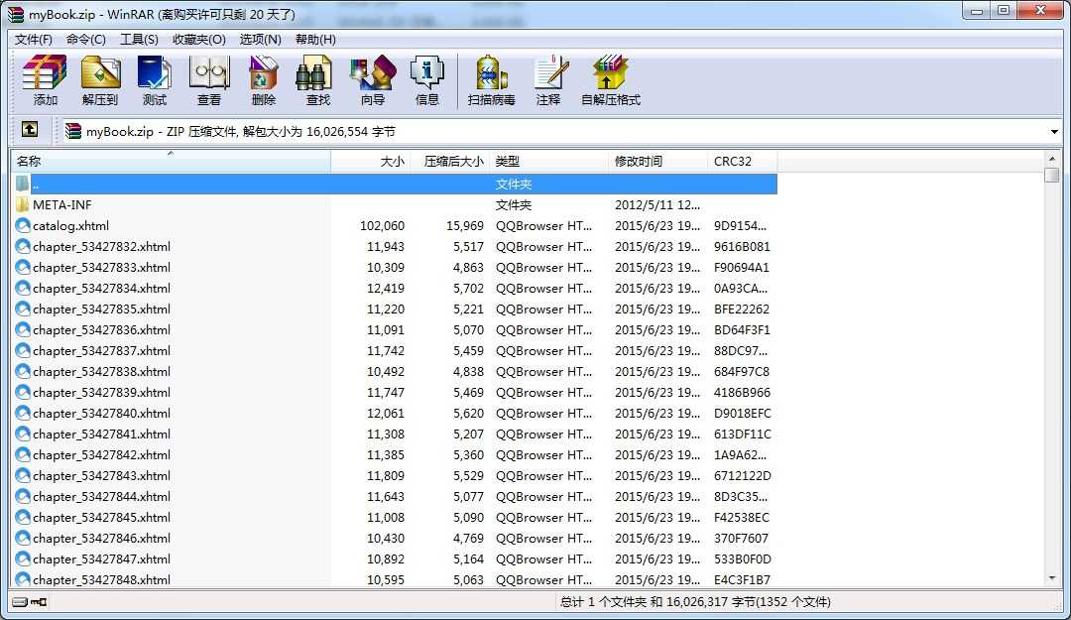This screenshot has width=1071, height=620.
Task: Select file chapter_53427841.xhtml
Action: coord(102,434)
